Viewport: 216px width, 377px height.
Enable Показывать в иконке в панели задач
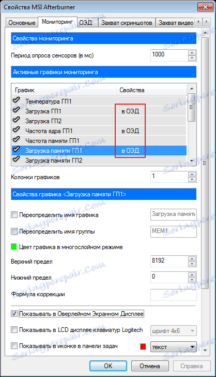coord(14,346)
